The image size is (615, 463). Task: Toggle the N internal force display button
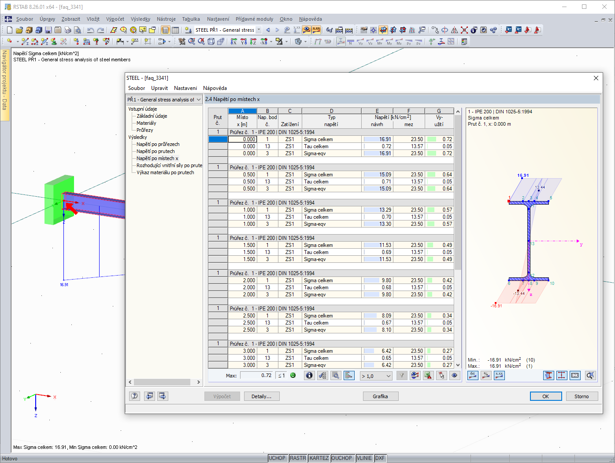click(x=350, y=42)
